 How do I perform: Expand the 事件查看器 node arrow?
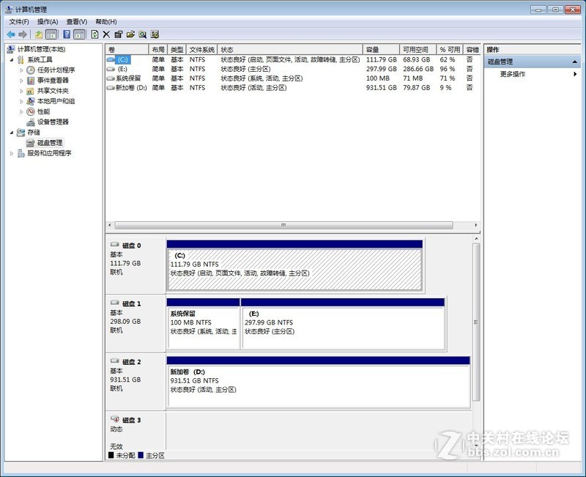pos(21,81)
